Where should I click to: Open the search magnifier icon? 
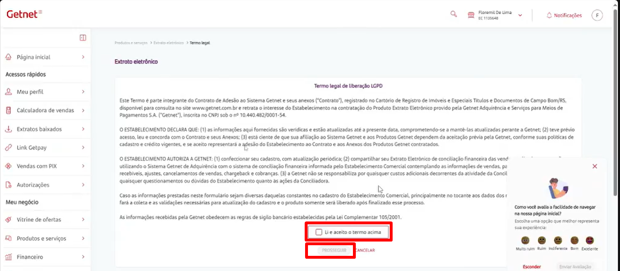tap(453, 14)
